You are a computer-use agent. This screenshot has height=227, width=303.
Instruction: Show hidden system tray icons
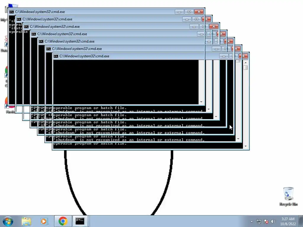[252, 221]
